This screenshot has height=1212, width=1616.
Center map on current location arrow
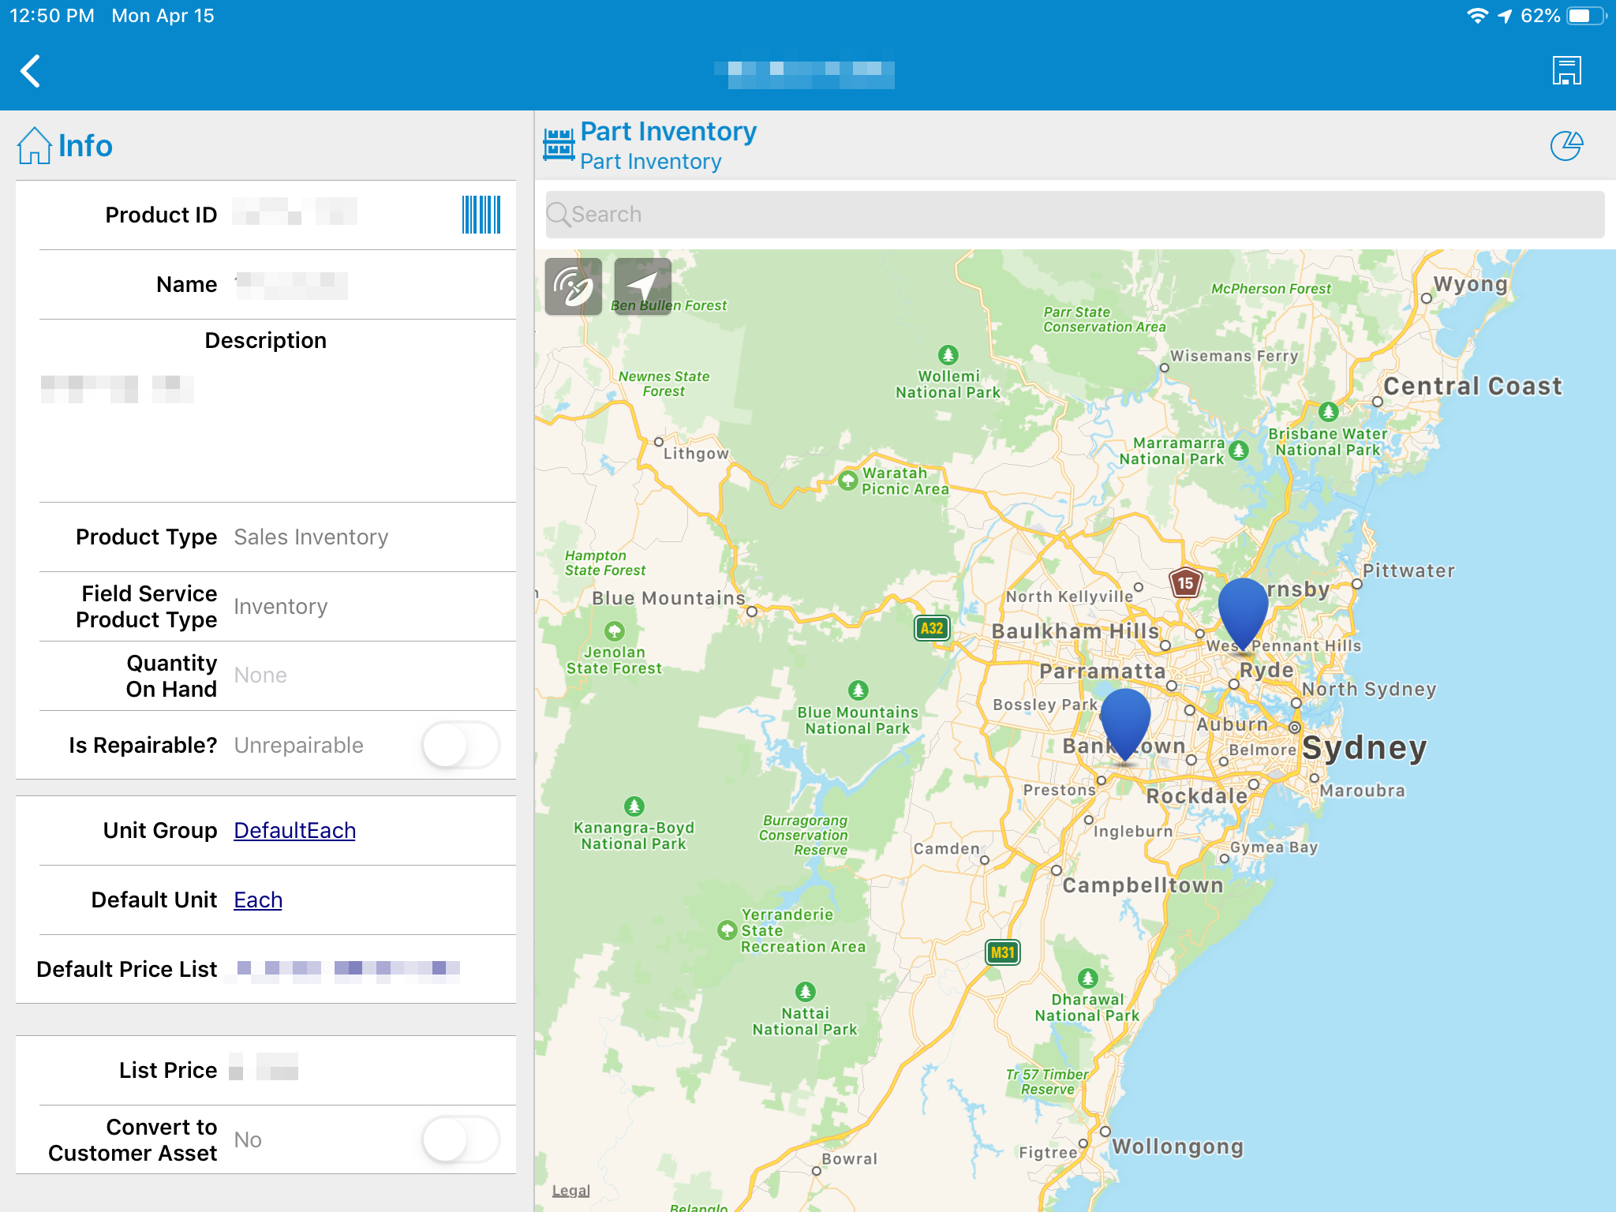[x=642, y=286]
